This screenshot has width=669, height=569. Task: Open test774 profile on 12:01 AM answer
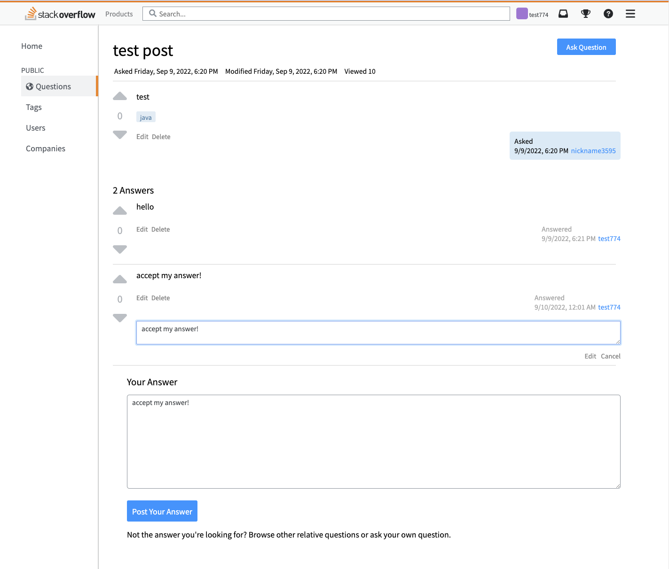[609, 307]
